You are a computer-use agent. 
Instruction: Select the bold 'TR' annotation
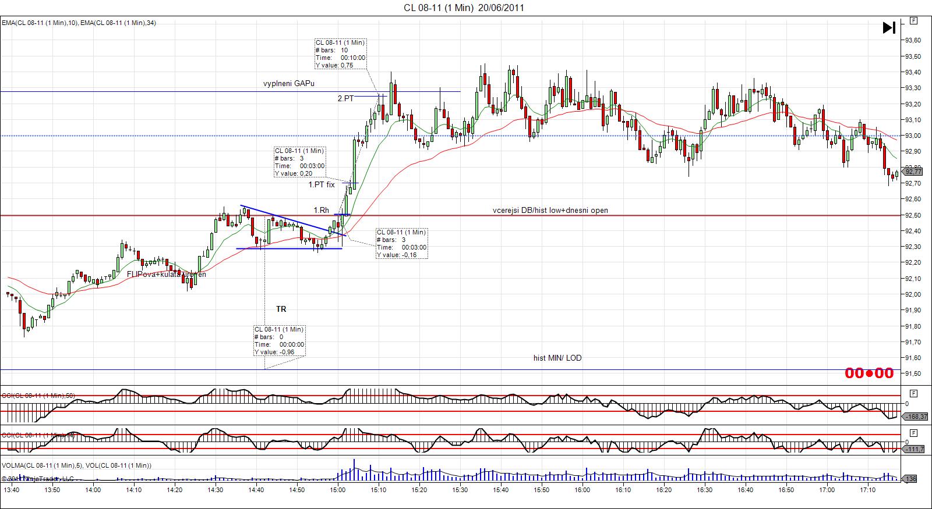click(281, 309)
